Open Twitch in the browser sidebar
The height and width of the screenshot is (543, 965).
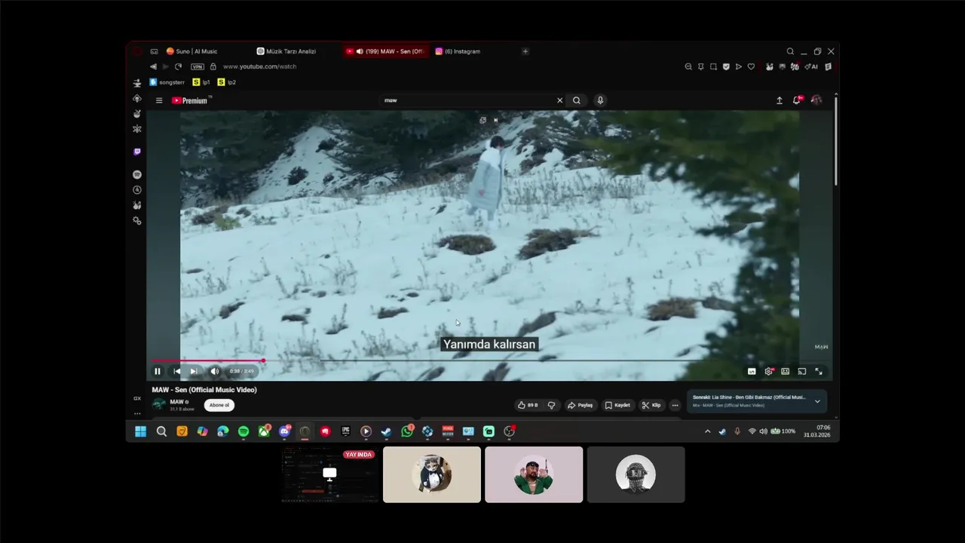click(x=136, y=152)
